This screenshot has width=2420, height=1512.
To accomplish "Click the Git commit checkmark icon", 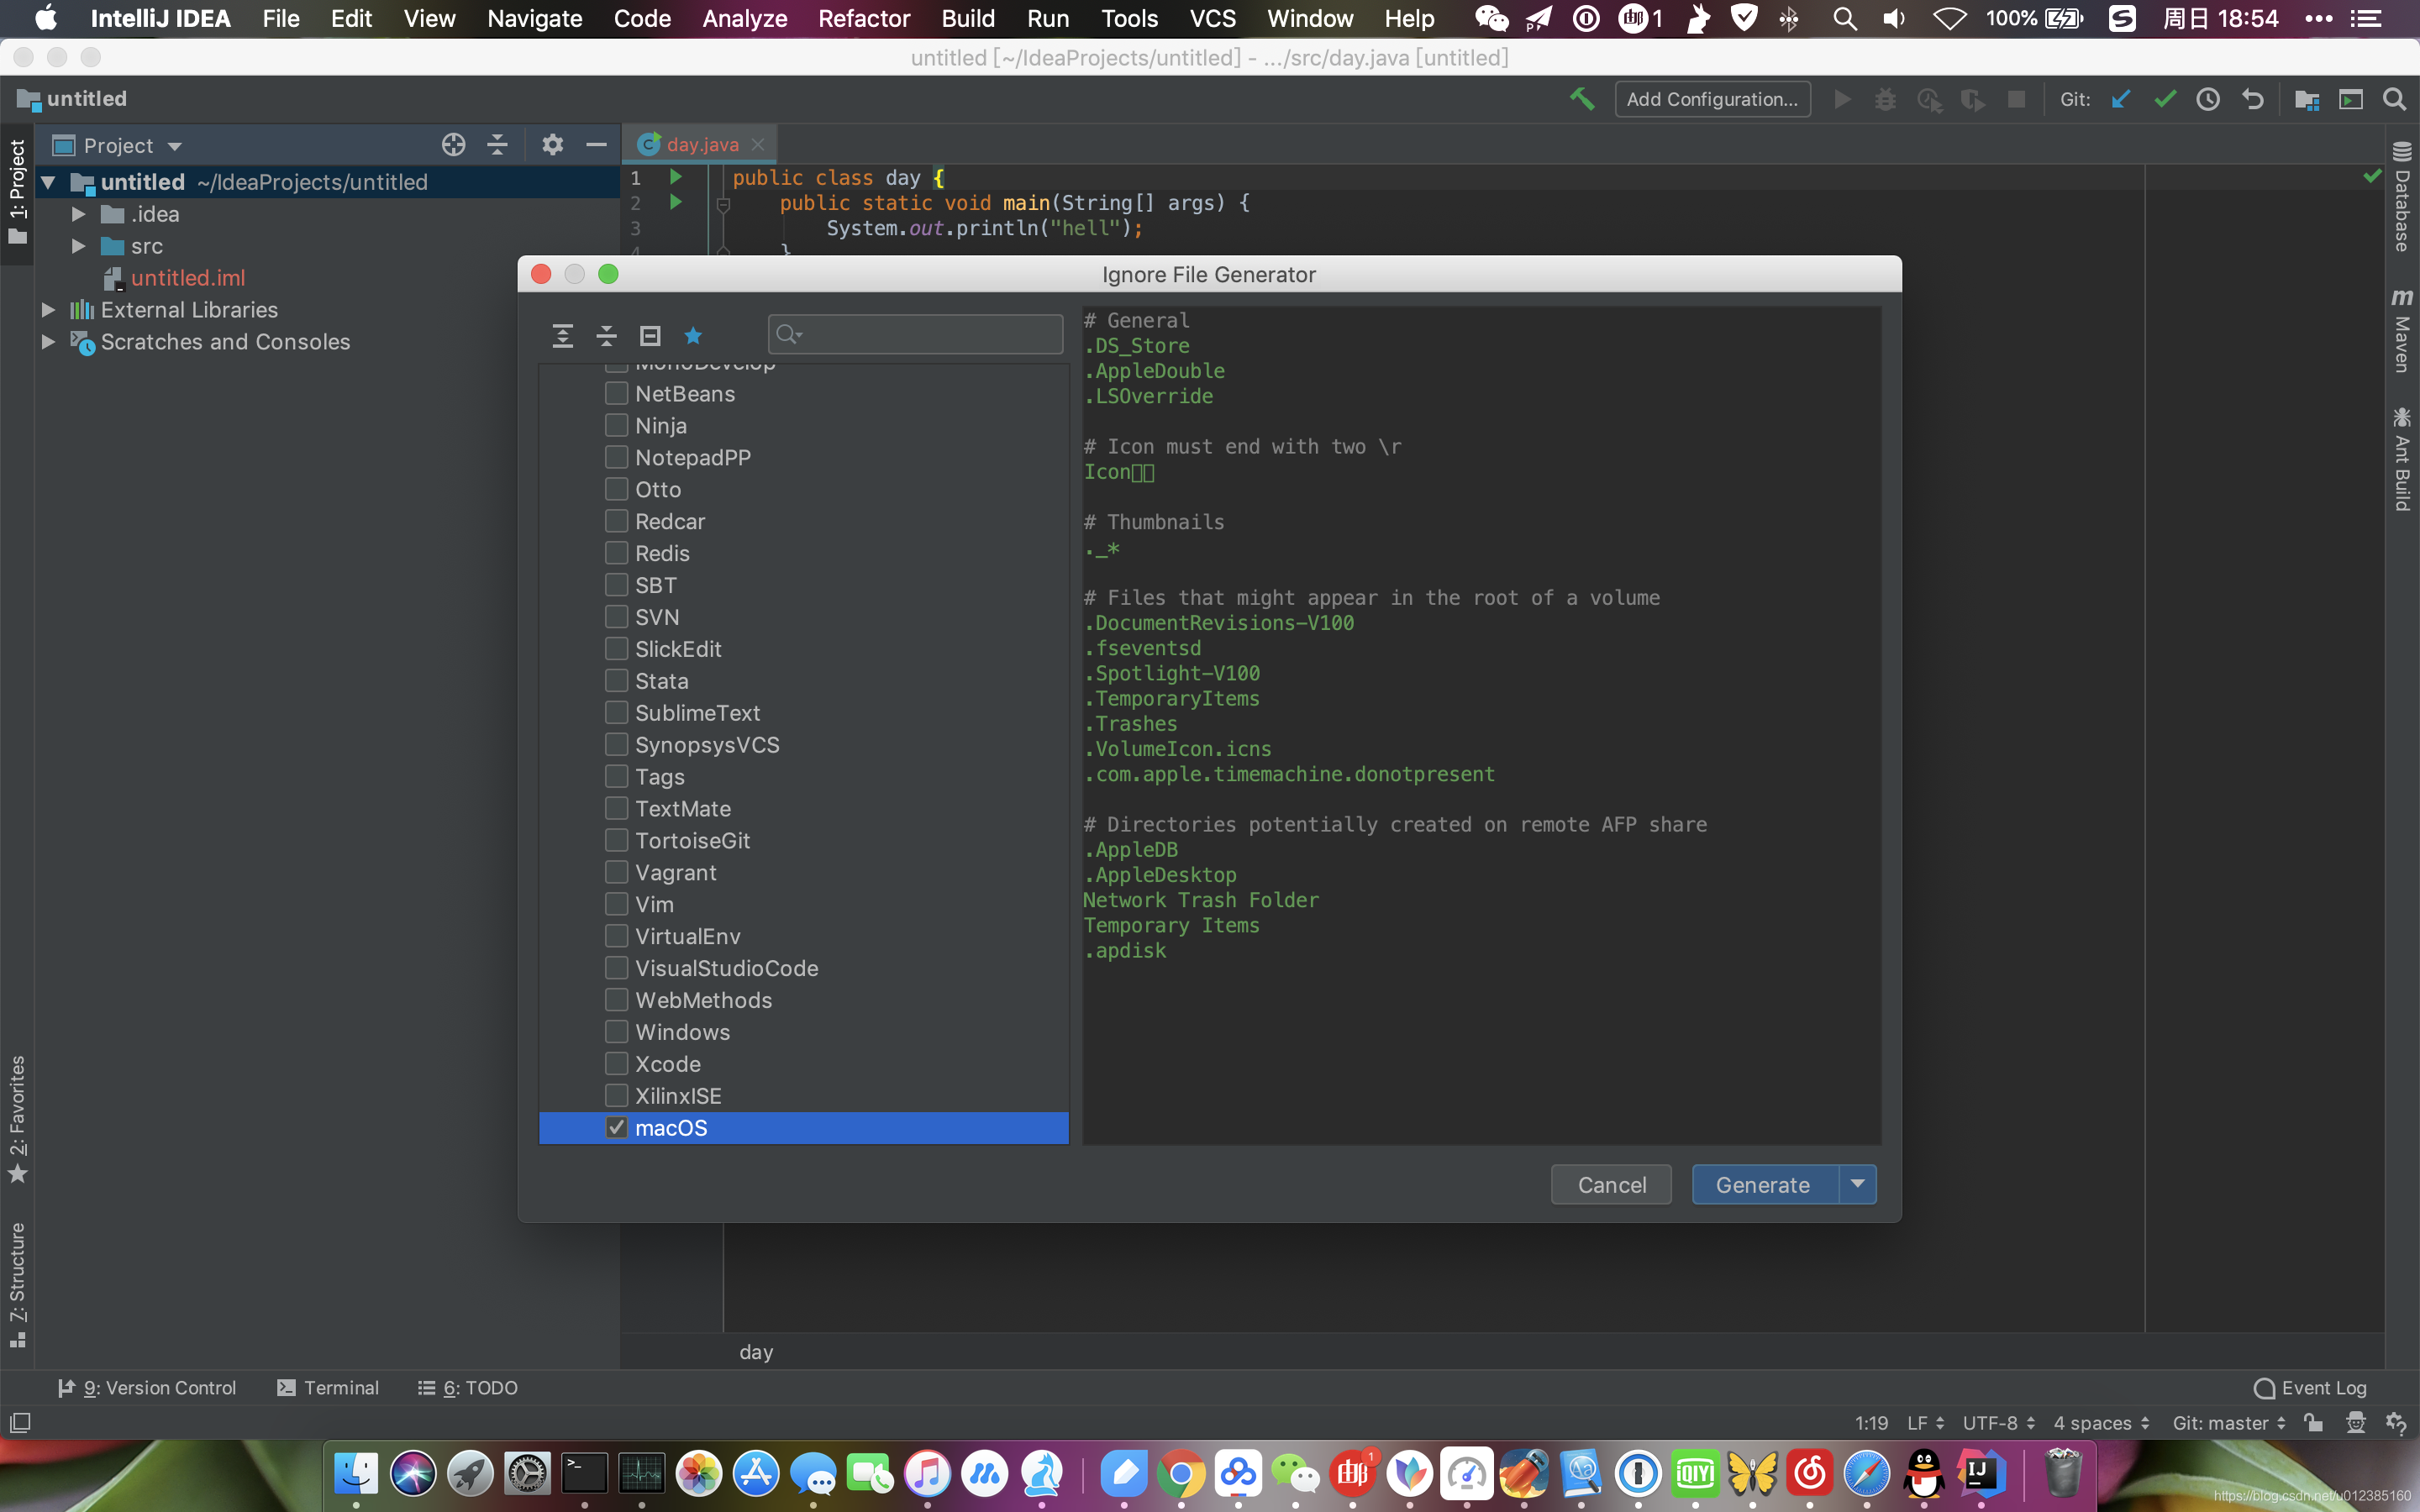I will (x=2164, y=99).
